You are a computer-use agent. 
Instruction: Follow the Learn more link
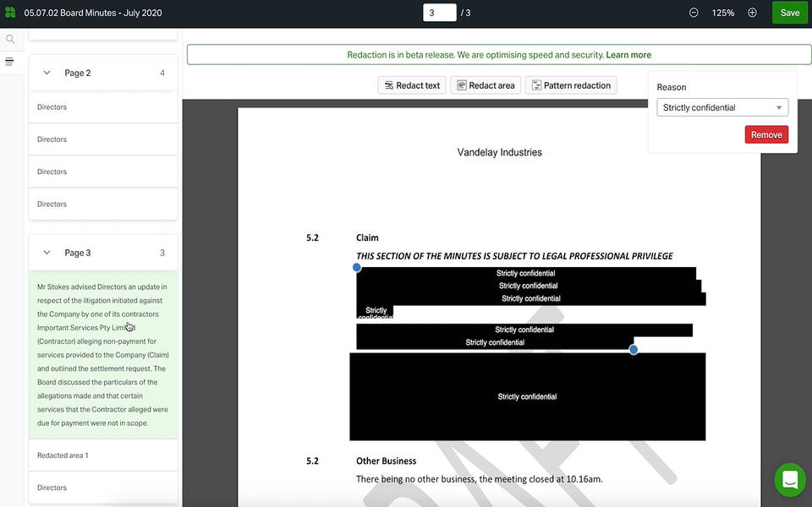pos(628,55)
